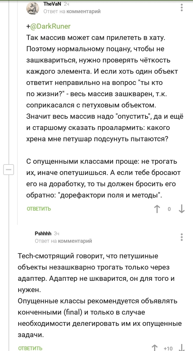The height and width of the screenshot is (351, 193).
Task: Downvote Pshhhh's comment
Action: pyautogui.click(x=182, y=348)
